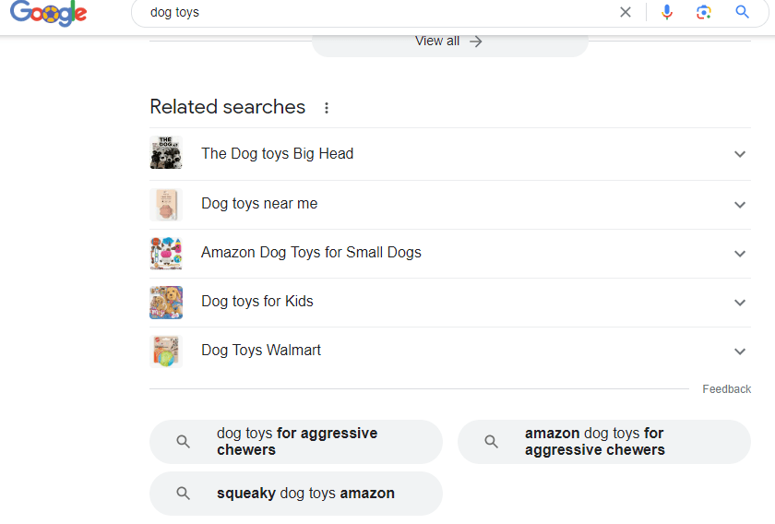Click magnifier icon in amazon aggressive chewers chip

click(492, 442)
